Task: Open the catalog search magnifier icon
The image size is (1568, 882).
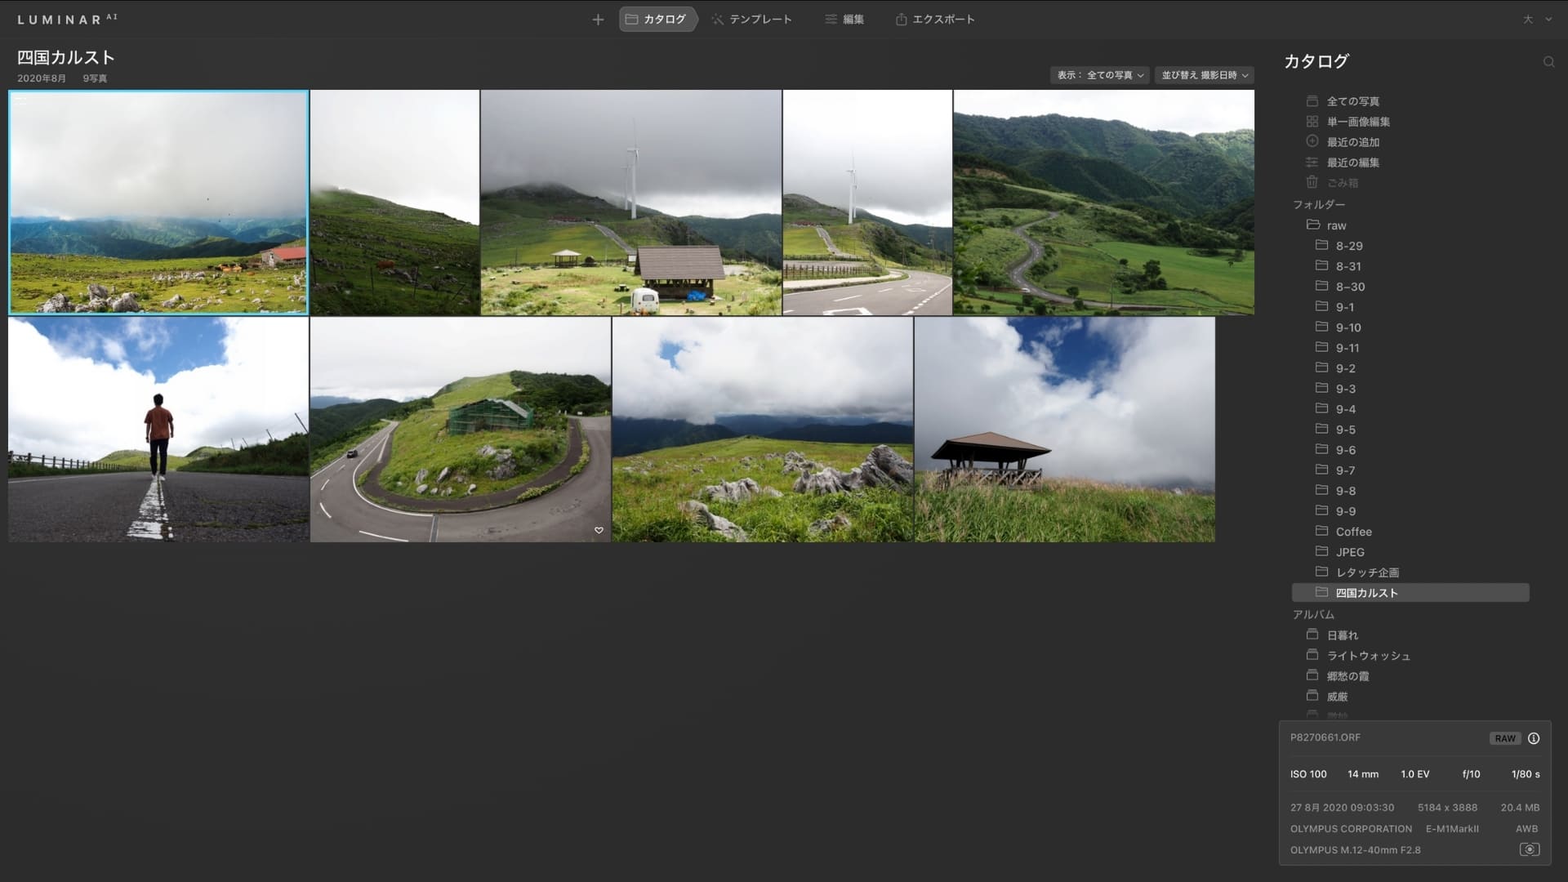Action: [1548, 62]
